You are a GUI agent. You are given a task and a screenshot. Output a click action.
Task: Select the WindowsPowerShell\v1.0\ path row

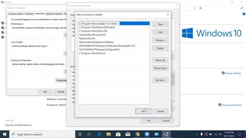click(x=114, y=46)
